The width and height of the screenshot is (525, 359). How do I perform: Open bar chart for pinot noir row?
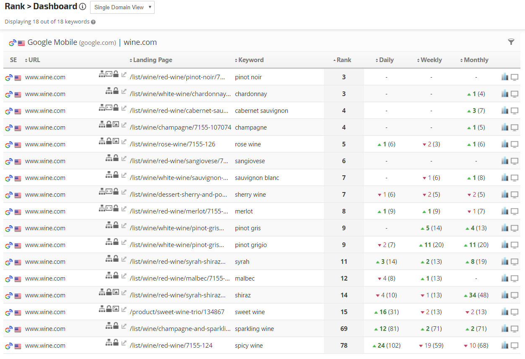click(505, 77)
